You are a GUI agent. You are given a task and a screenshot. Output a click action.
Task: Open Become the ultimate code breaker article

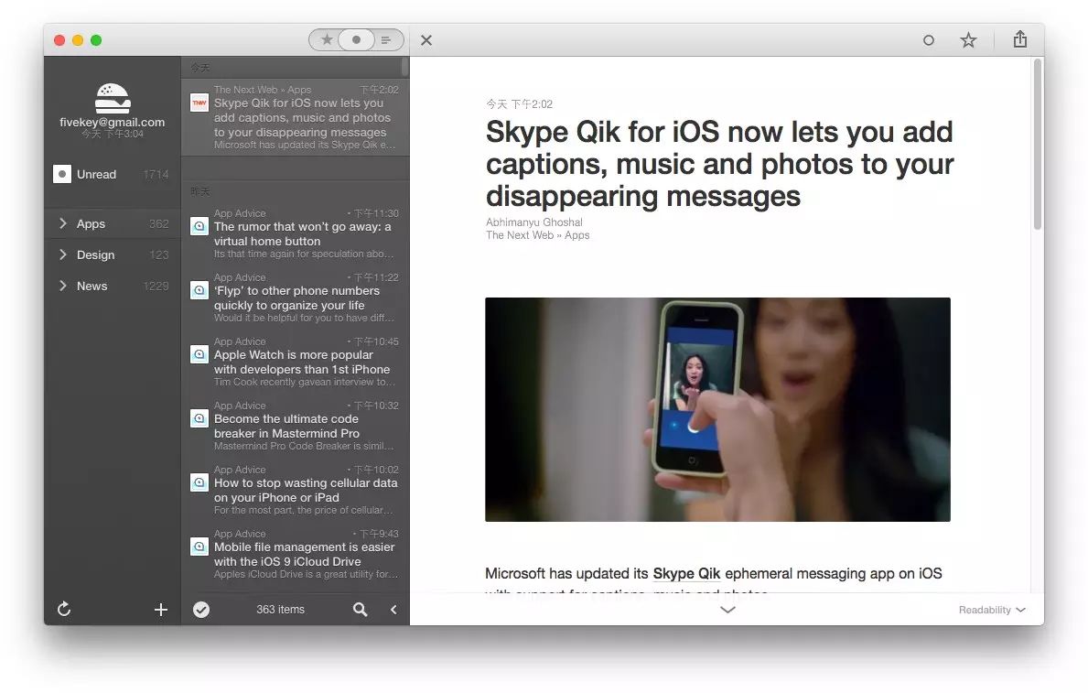point(296,425)
